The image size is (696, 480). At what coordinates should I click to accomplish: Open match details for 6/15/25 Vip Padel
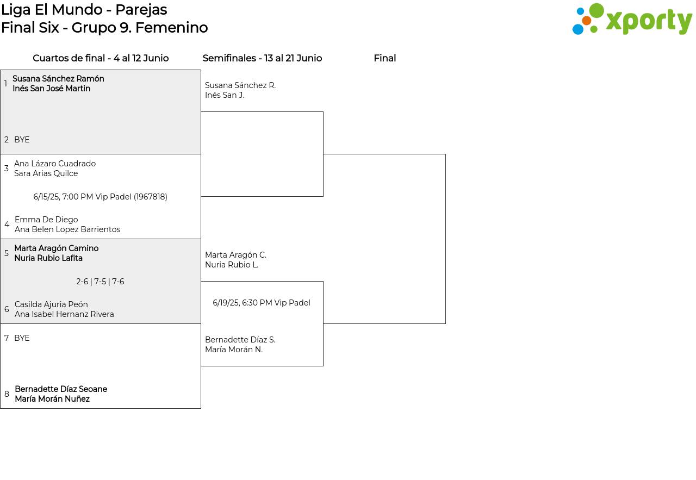coord(100,197)
